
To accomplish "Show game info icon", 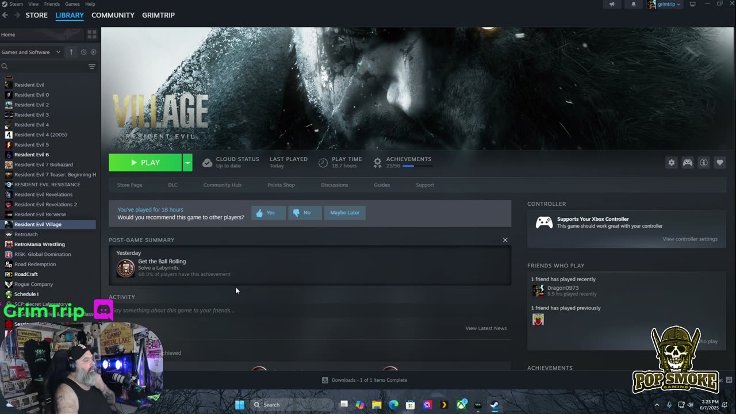I will (x=703, y=163).
